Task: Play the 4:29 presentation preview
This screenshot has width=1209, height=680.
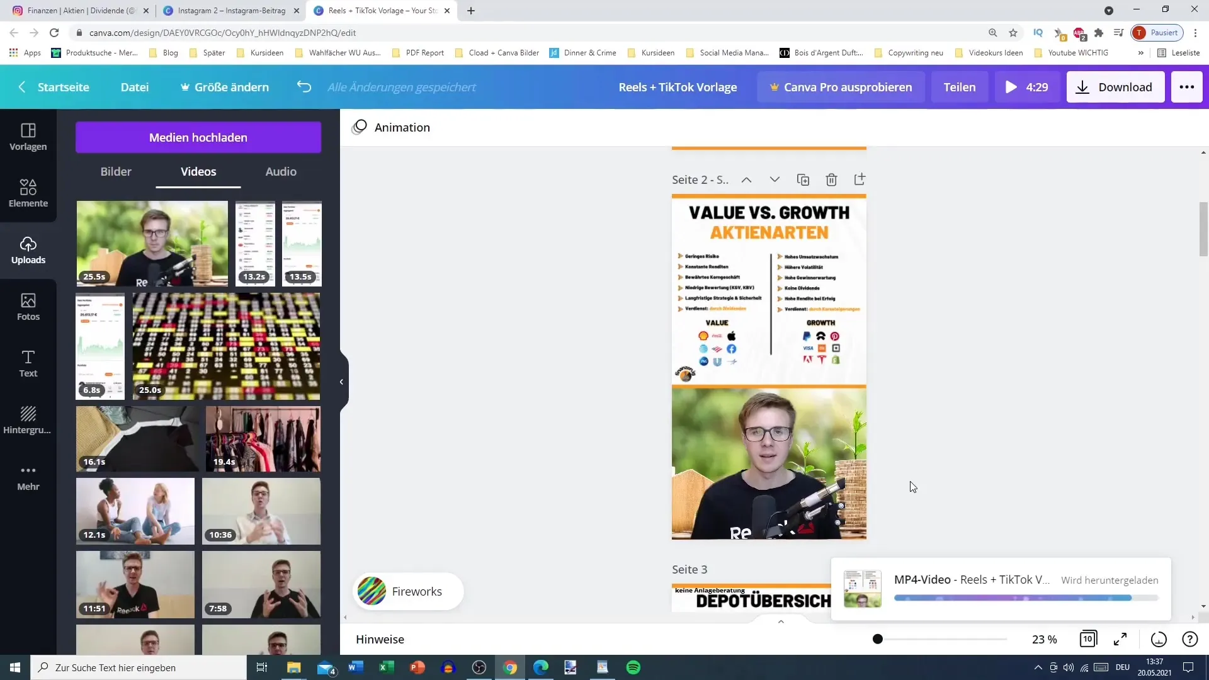Action: point(1027,87)
